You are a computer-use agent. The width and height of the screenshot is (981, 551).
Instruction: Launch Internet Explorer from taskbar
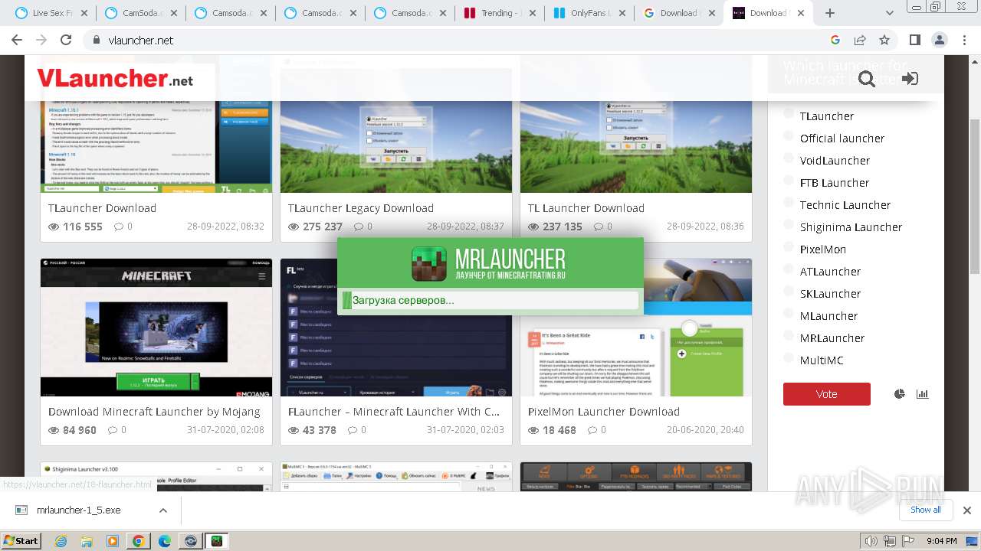point(61,541)
